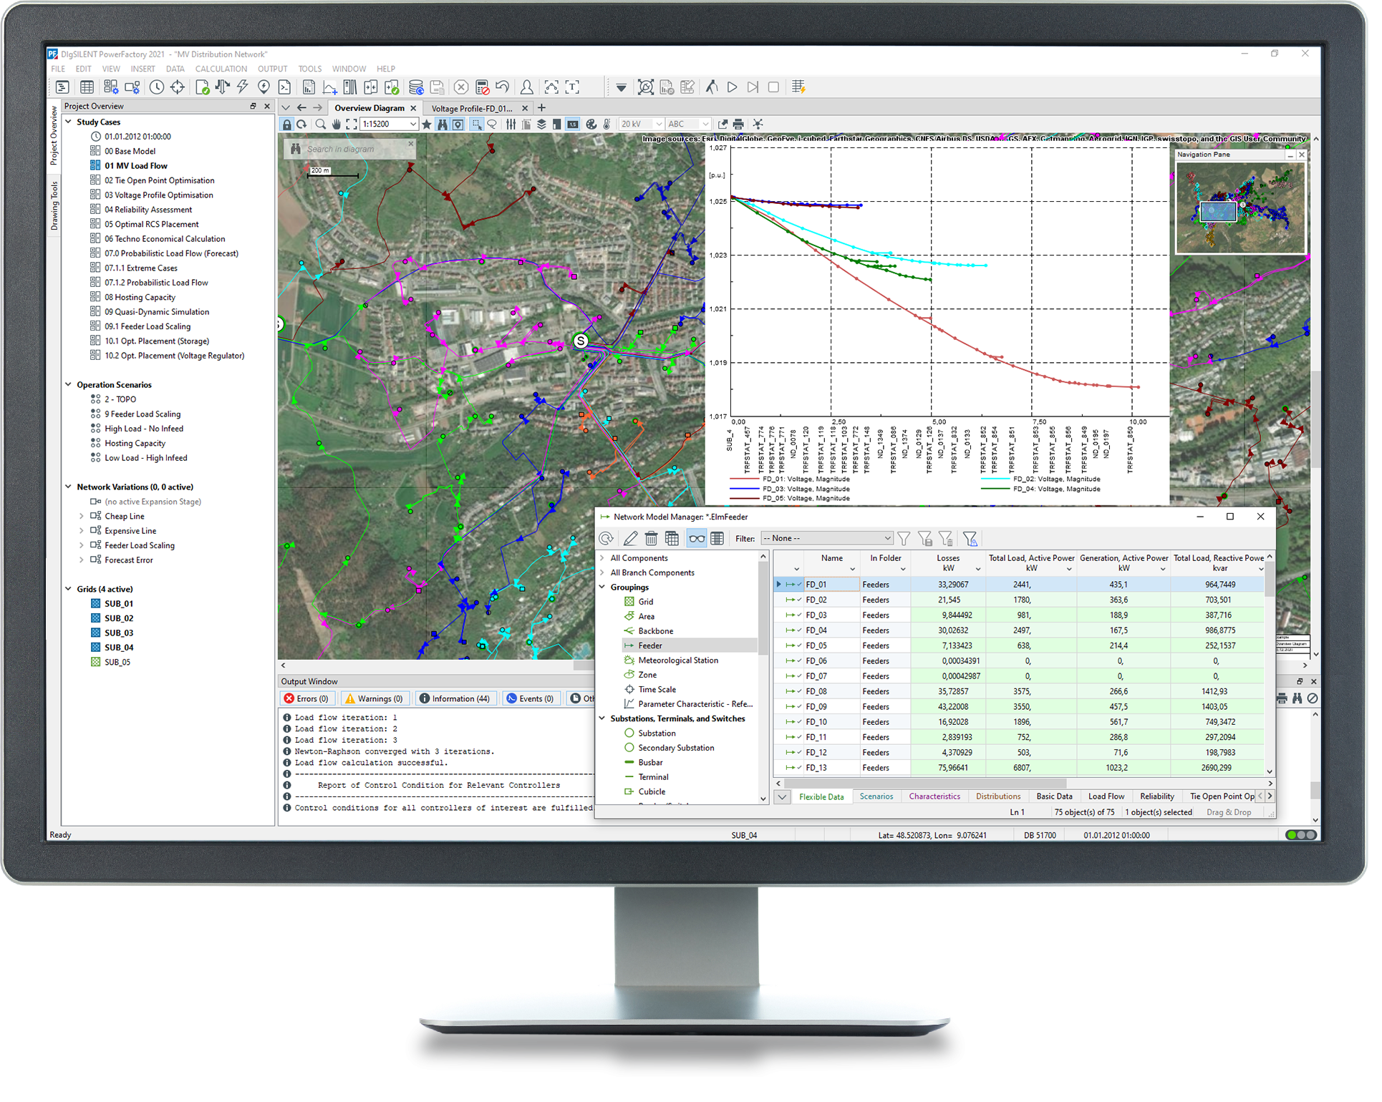Click the Navigation Pane map thumbnail
This screenshot has height=1102, width=1382.
click(x=1240, y=208)
